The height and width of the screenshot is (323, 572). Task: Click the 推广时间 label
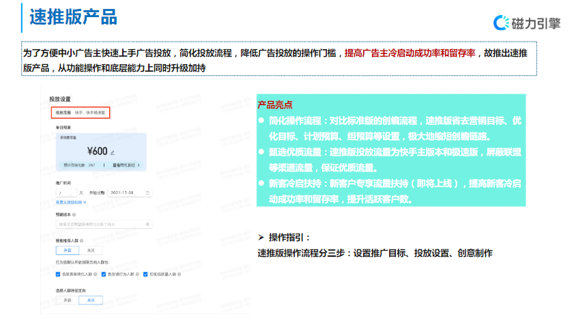pyautogui.click(x=63, y=183)
